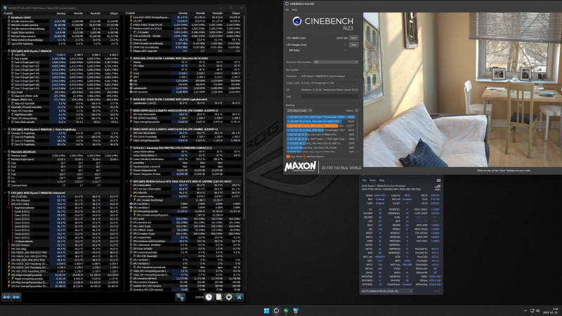Collapse the CPU [#0]: AMD Ryzen 7 9800X3D group

tap(5, 51)
